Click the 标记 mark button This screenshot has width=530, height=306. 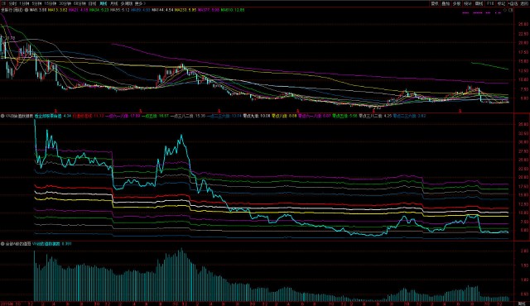[x=501, y=3]
